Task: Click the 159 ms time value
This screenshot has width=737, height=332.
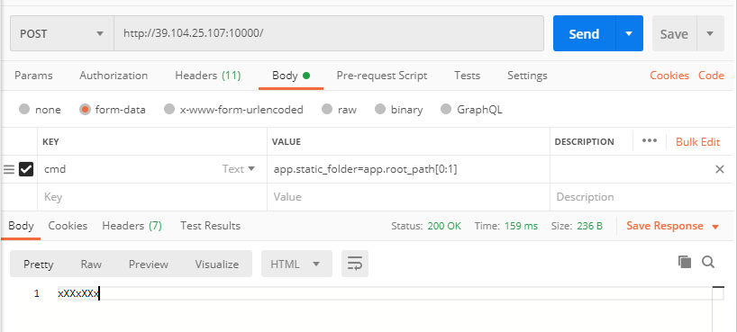Action: 521,226
